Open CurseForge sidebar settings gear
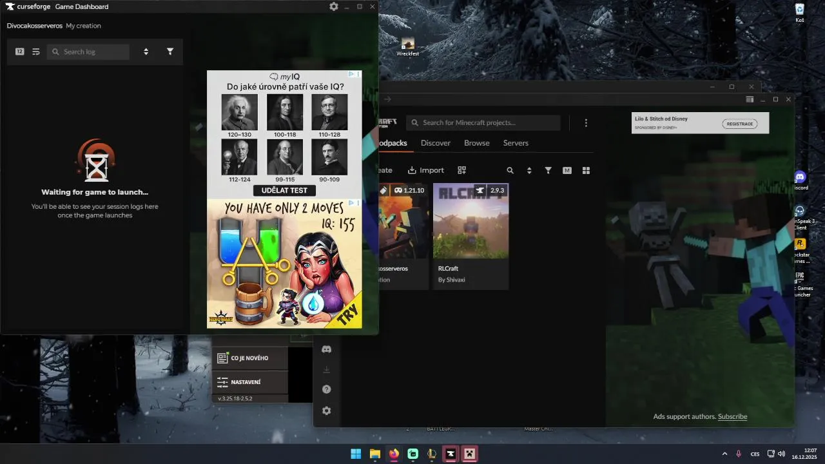The width and height of the screenshot is (825, 464). click(x=327, y=411)
